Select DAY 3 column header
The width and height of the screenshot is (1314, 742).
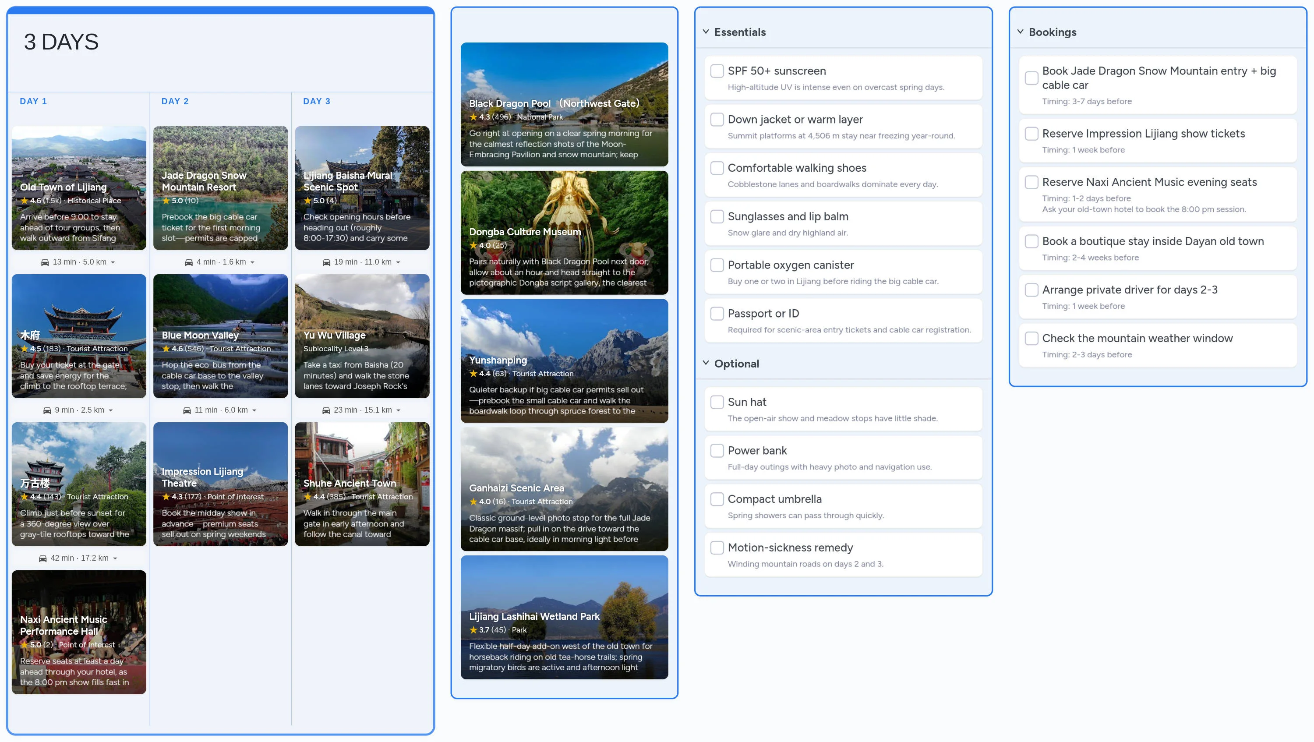(317, 102)
